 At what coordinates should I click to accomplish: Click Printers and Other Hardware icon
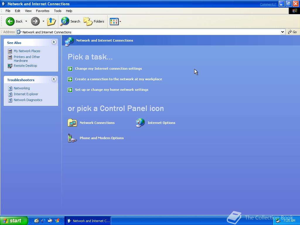(10, 57)
